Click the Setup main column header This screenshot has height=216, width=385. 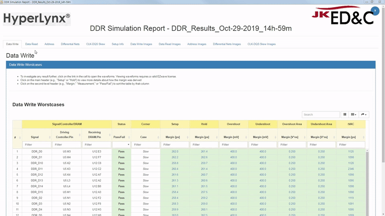coord(175,124)
